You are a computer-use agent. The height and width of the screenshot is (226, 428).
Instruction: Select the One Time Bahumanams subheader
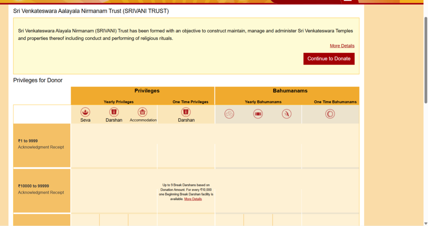(335, 102)
